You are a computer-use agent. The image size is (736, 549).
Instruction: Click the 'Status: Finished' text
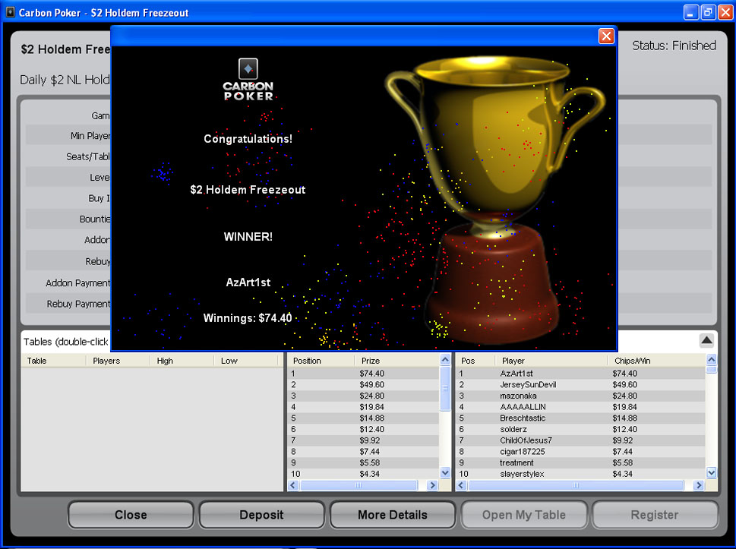click(x=674, y=46)
